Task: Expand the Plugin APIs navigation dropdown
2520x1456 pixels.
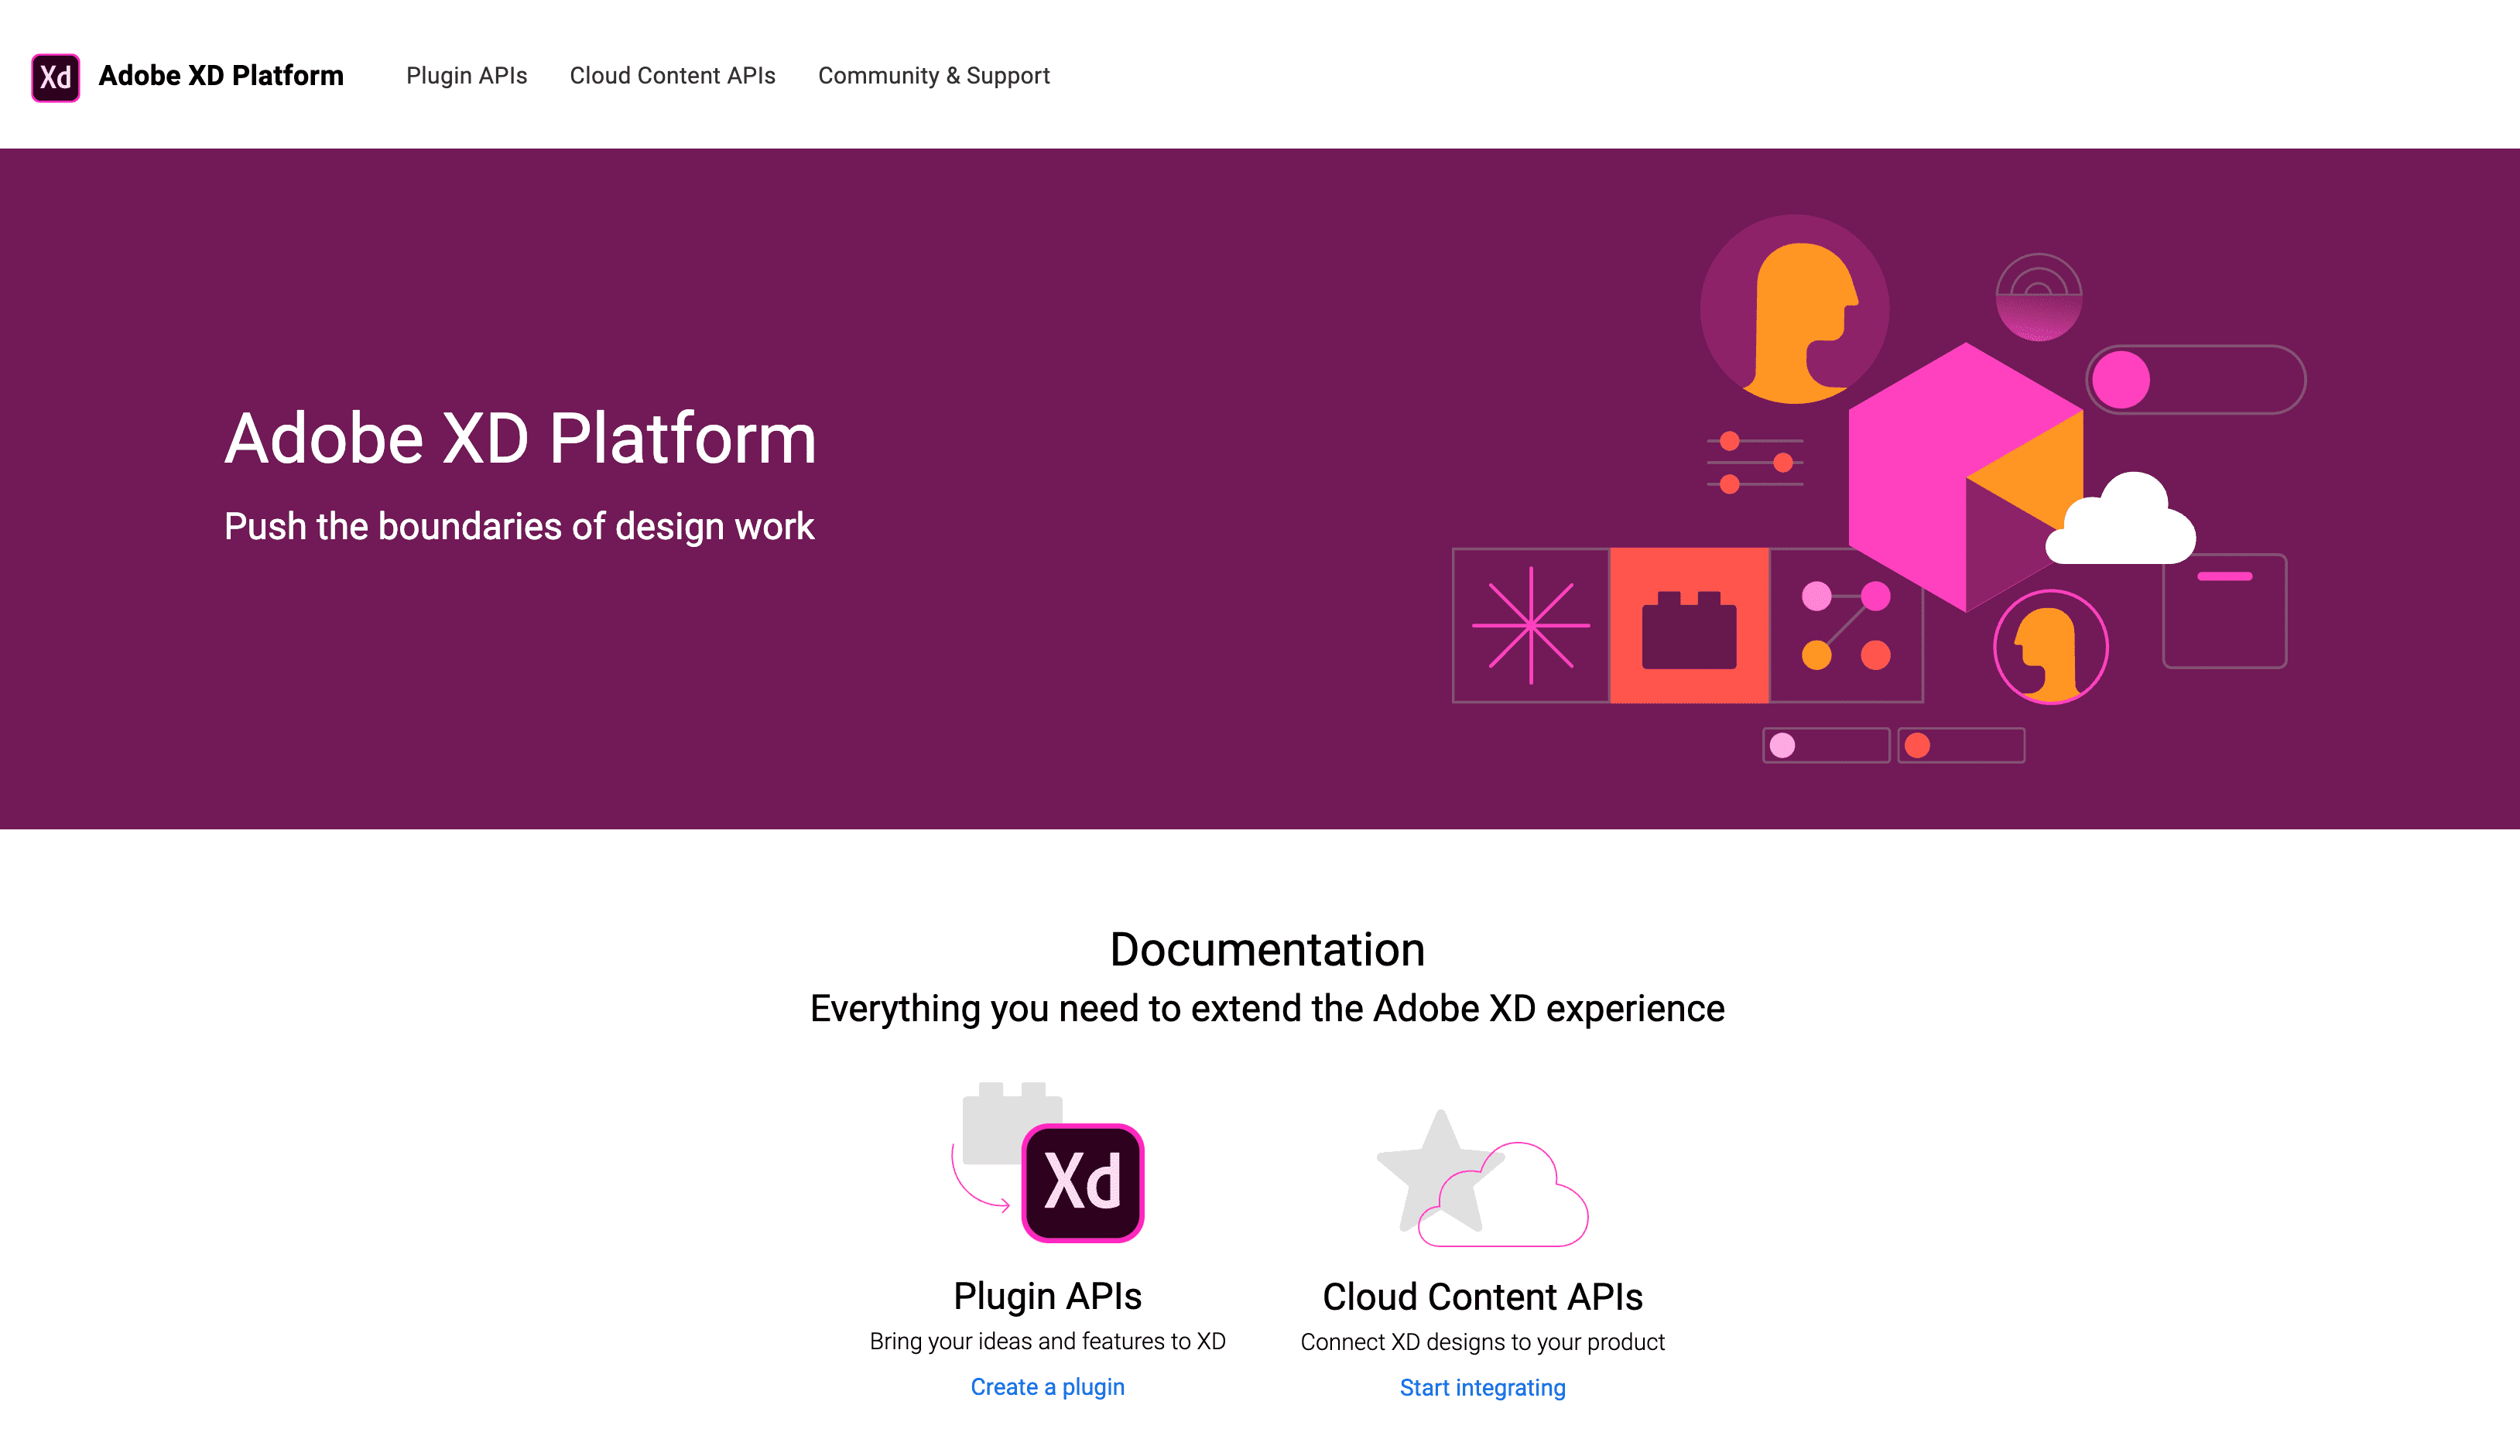Action: pos(466,74)
